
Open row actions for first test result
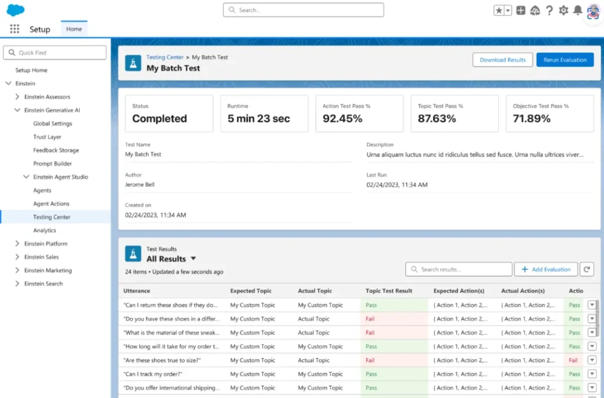(592, 305)
